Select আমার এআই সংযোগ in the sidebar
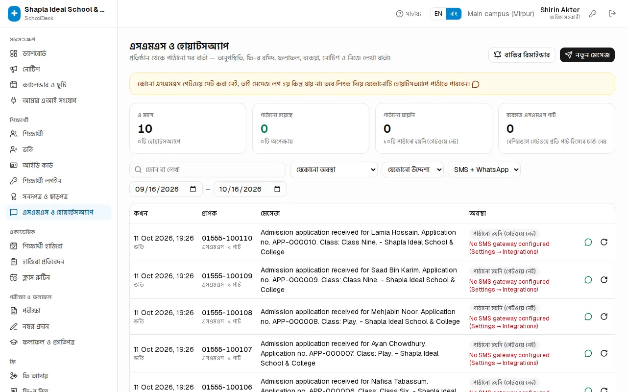Viewport: 627px width, 392px height. (59, 100)
